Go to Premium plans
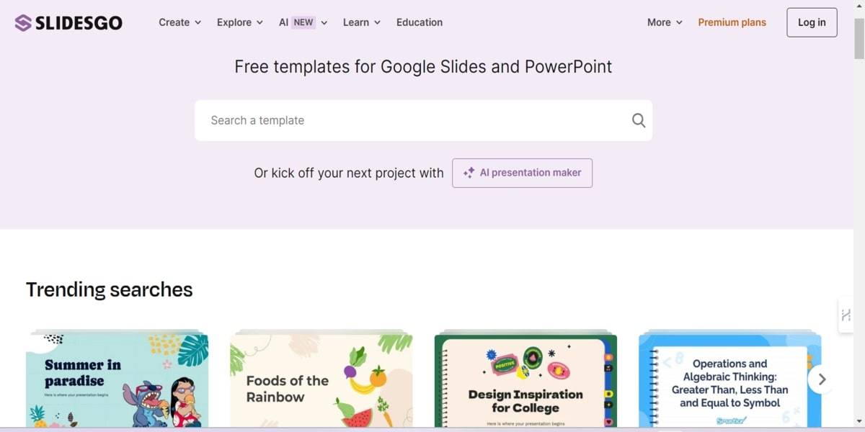The height and width of the screenshot is (432, 865). pos(732,22)
